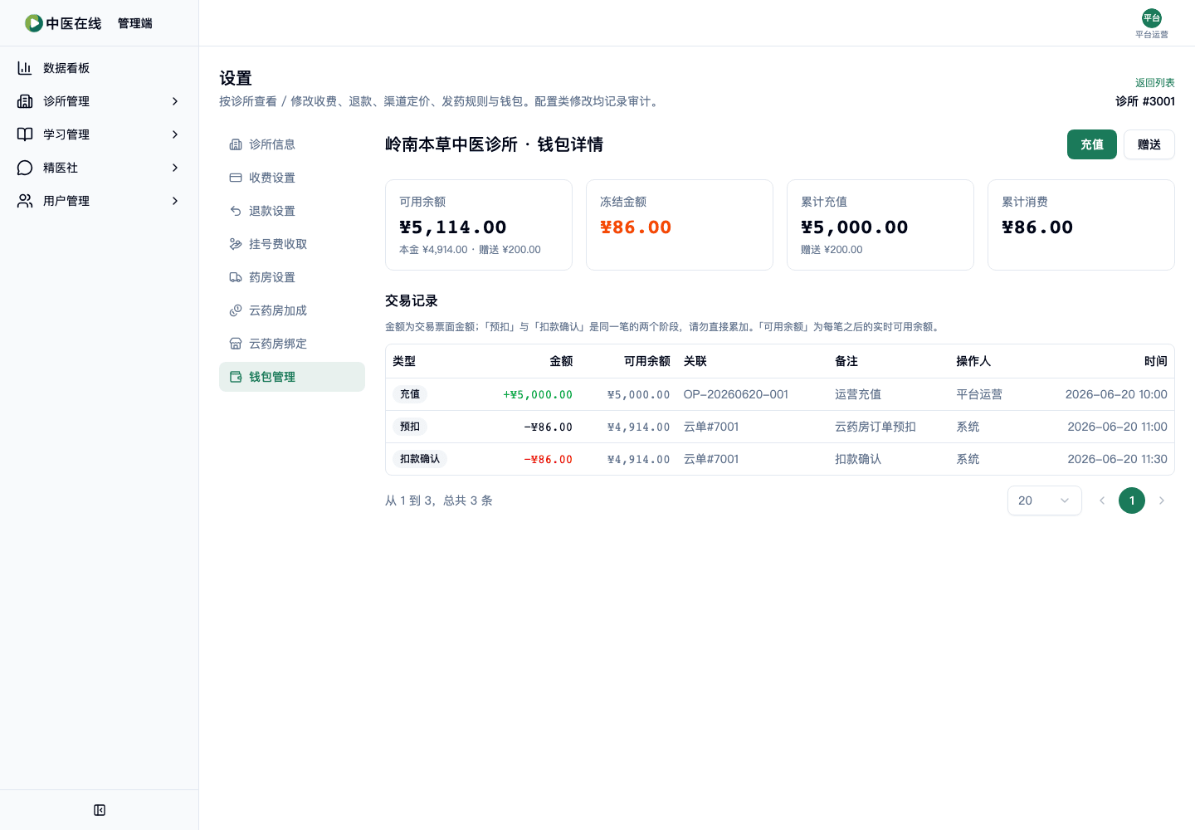The width and height of the screenshot is (1195, 830).
Task: Click OP-20260620-001 reference cell
Action: pyautogui.click(x=736, y=394)
